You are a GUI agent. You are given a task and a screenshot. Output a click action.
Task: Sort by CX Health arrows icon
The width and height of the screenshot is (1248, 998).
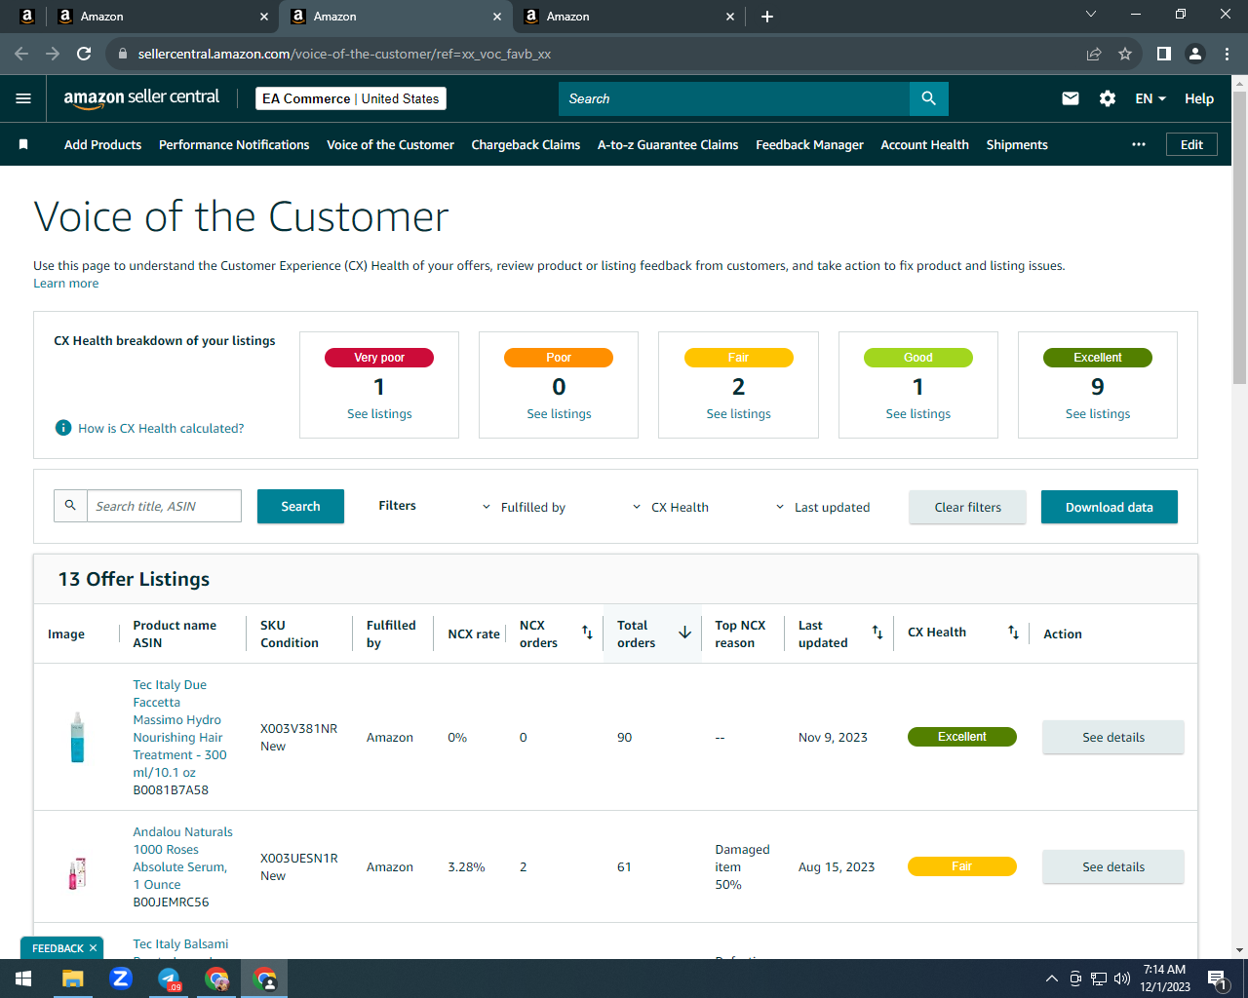pos(1013,633)
